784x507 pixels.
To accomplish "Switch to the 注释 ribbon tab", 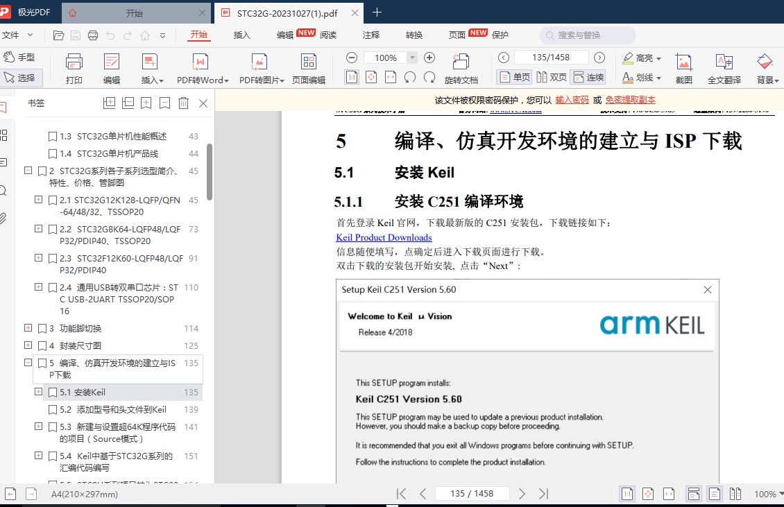I will [x=371, y=35].
